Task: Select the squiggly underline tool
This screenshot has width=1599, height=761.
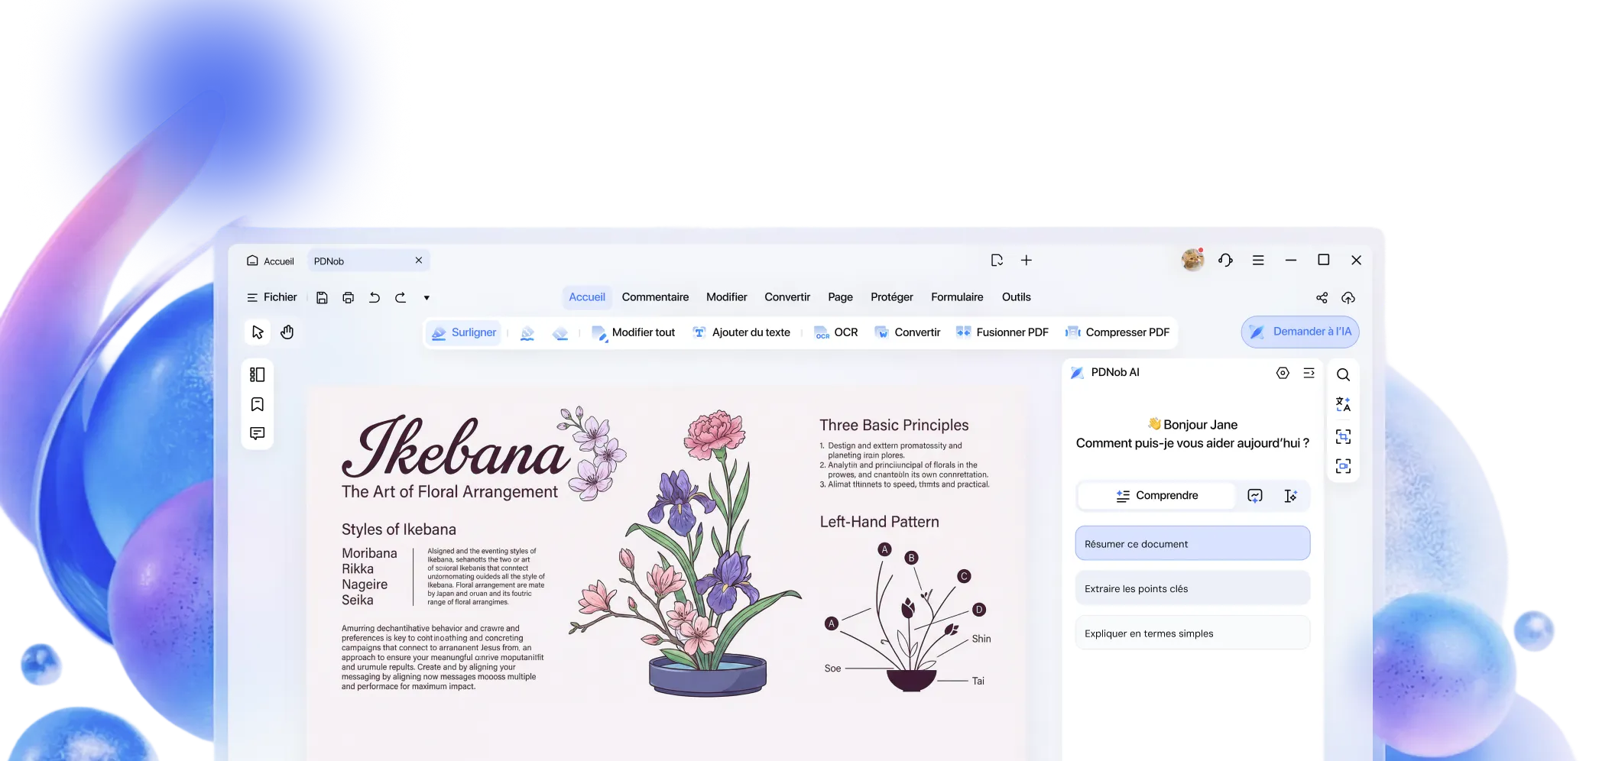Action: [x=527, y=333]
